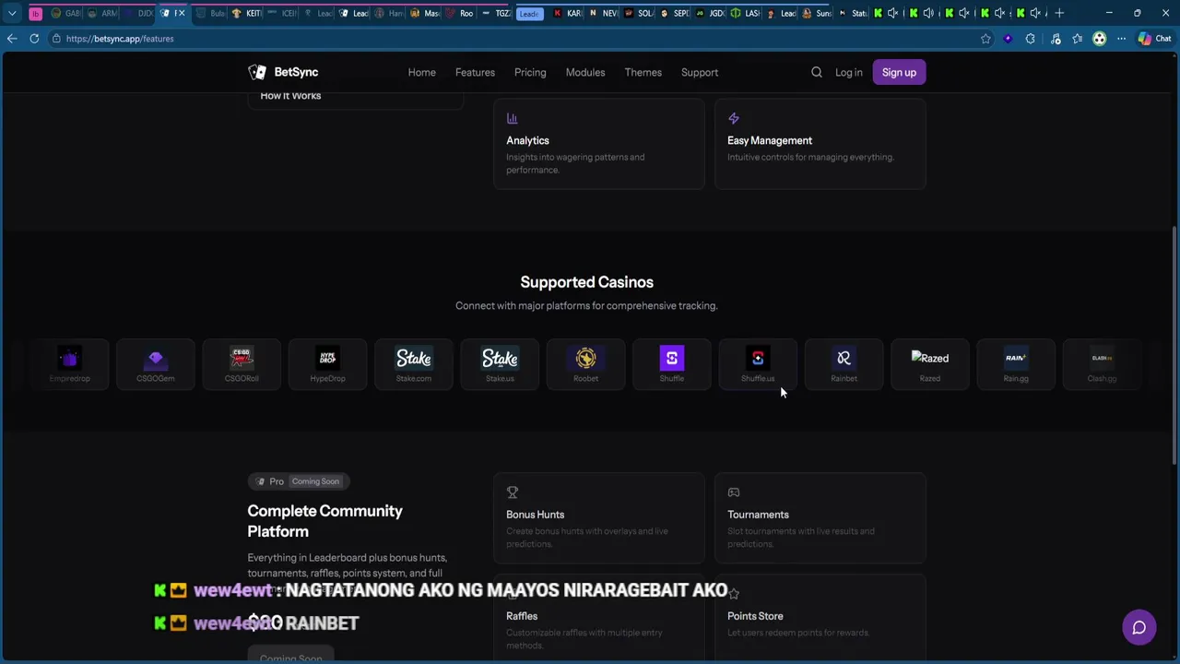Image resolution: width=1180 pixels, height=664 pixels.
Task: Select the HypeDrop casino logo
Action: click(x=327, y=358)
